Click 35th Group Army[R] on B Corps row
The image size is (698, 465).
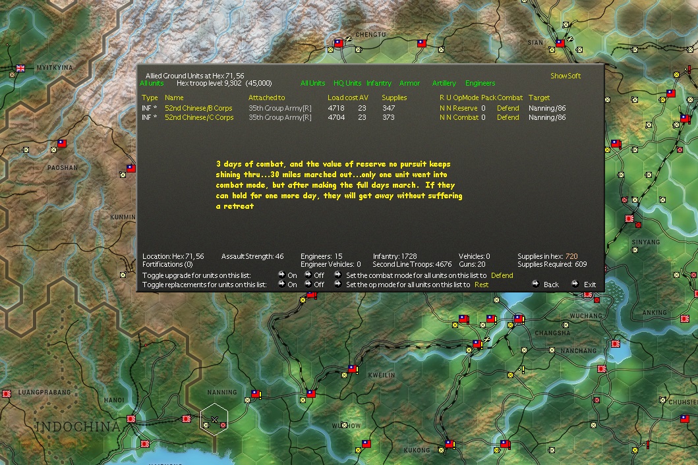pyautogui.click(x=280, y=108)
